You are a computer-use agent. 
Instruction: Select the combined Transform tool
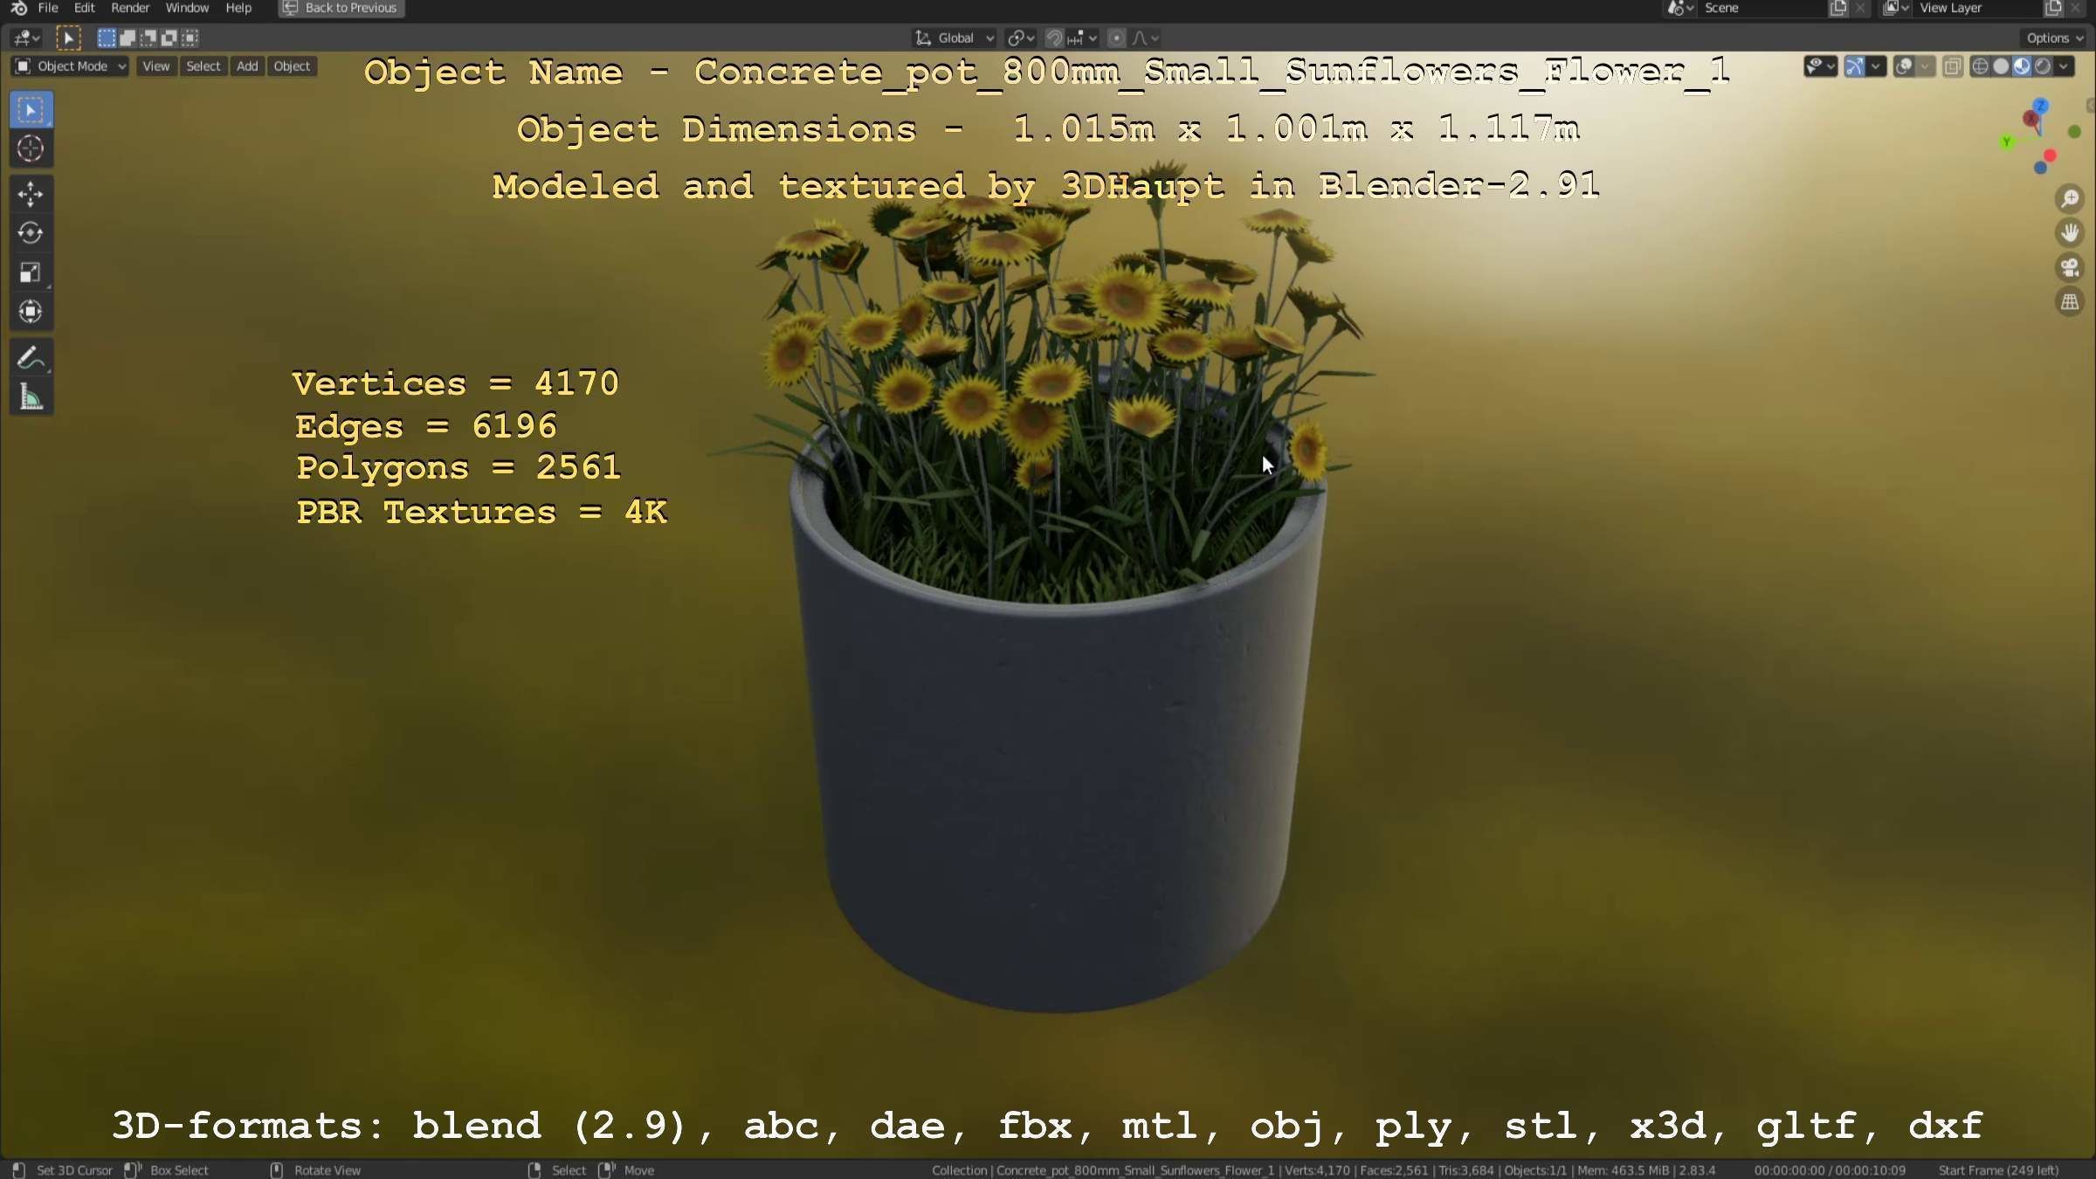click(x=31, y=312)
